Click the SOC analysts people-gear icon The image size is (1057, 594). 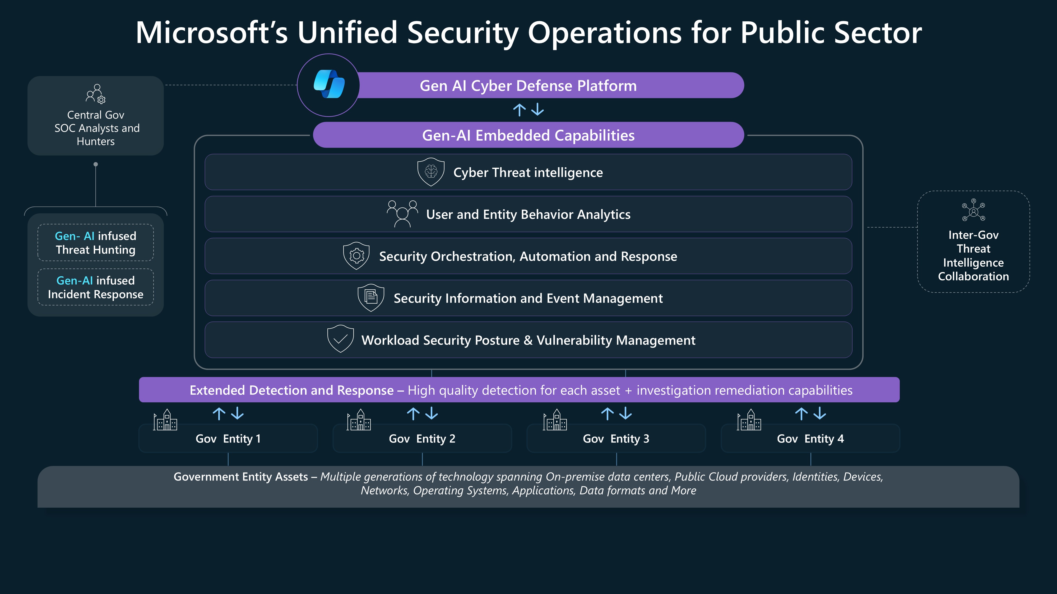pos(96,94)
